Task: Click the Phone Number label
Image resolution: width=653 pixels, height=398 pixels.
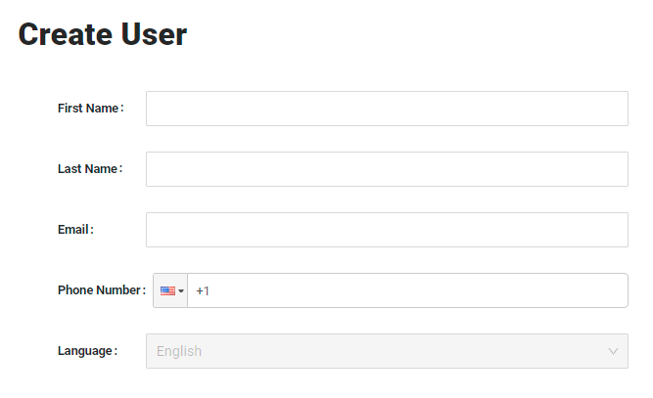Action: [100, 290]
